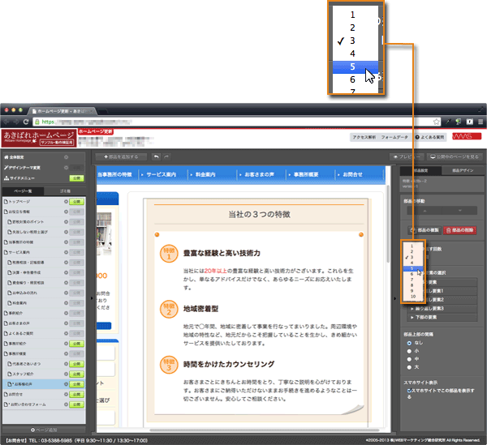The width and height of the screenshot is (487, 445).
Task: Click the redo arrow in the editor toolbar
Action: (x=166, y=157)
